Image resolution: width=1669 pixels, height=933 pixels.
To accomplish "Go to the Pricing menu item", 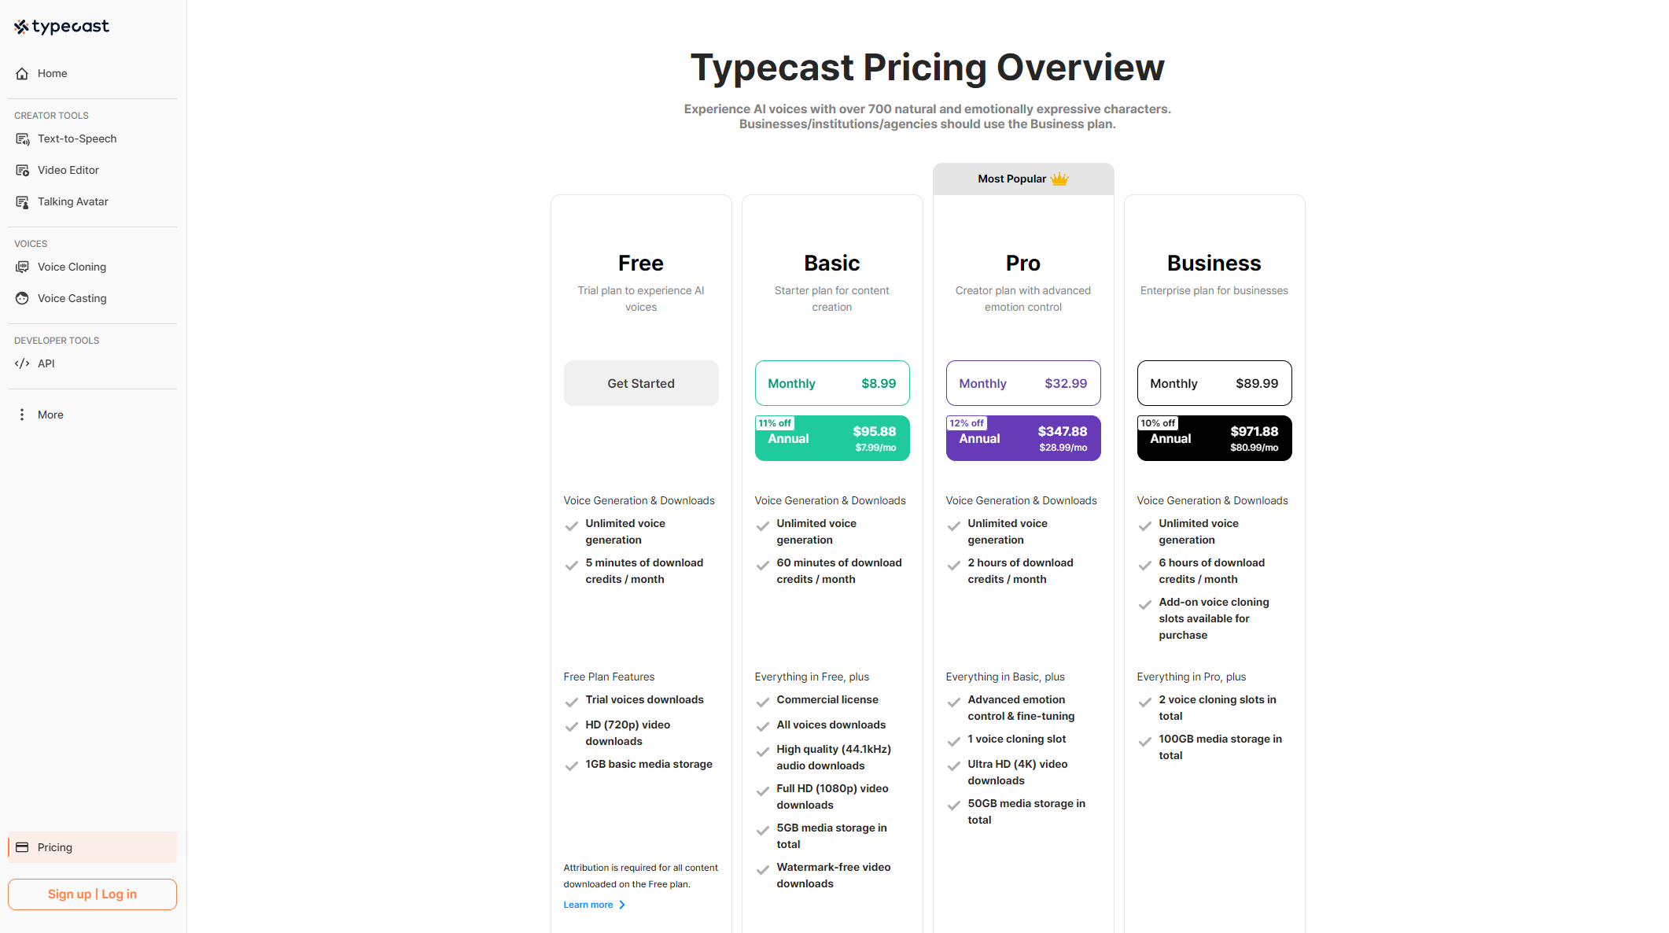I will coord(55,847).
